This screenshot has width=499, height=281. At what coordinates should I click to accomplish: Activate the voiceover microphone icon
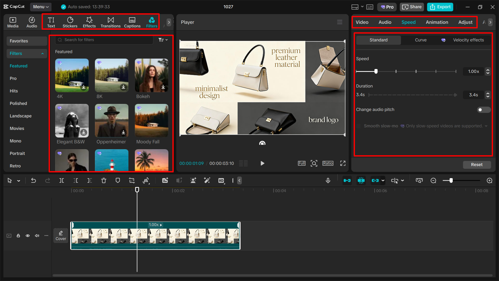tap(328, 180)
